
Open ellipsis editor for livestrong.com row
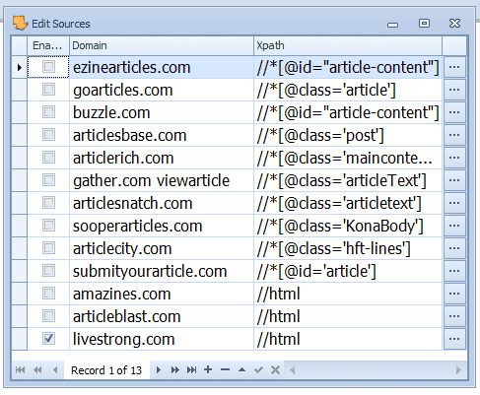tap(454, 339)
